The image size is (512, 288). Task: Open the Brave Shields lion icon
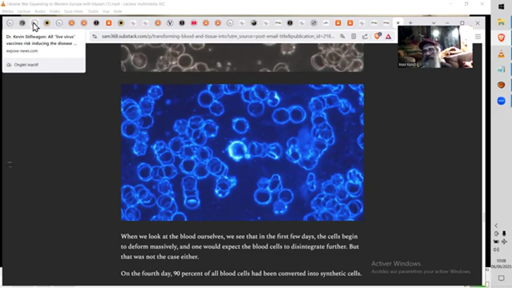[377, 36]
